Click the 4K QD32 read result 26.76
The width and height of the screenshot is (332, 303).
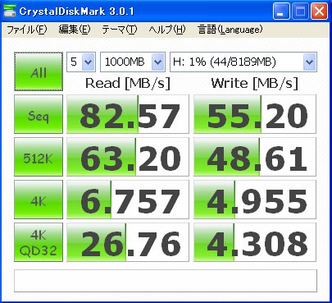point(128,242)
